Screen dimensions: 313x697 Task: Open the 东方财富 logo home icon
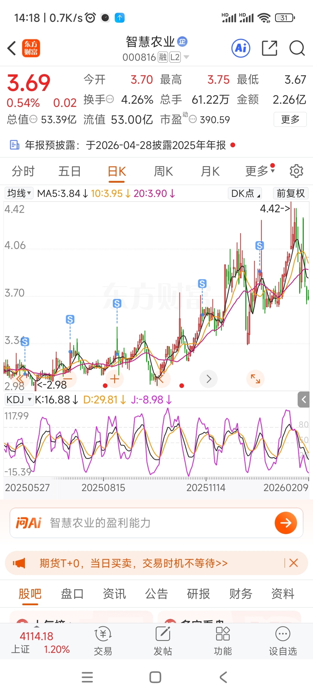[x=31, y=48]
